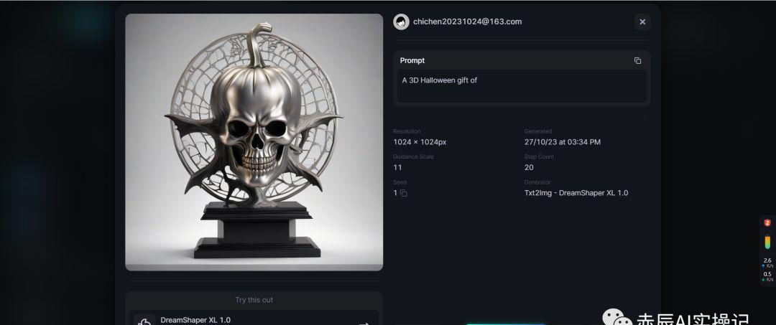Open the chichen20231024@163.com profile

[x=467, y=22]
